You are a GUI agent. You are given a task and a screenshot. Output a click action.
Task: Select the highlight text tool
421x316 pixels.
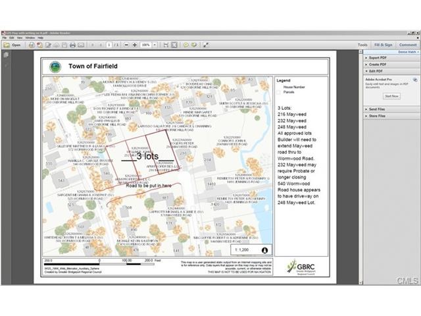pyautogui.click(x=194, y=45)
